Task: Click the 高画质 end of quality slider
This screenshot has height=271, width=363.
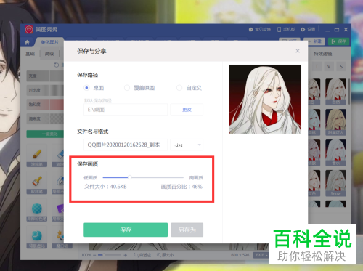Action: point(196,178)
